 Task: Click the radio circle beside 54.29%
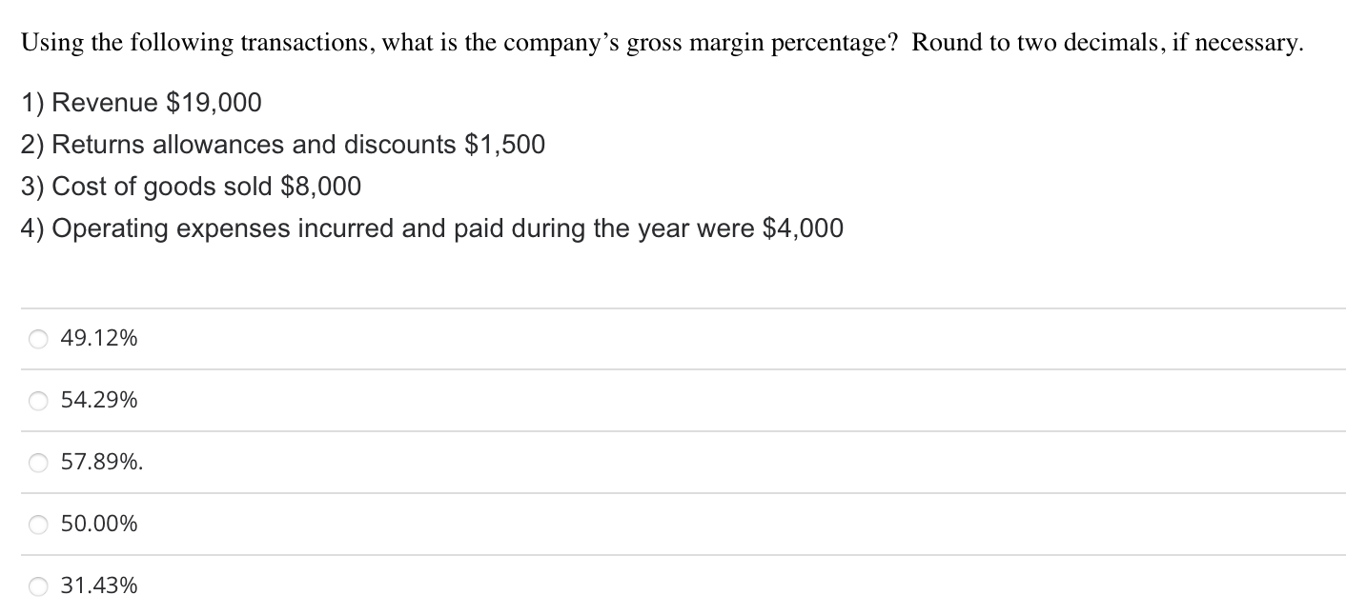pos(37,400)
